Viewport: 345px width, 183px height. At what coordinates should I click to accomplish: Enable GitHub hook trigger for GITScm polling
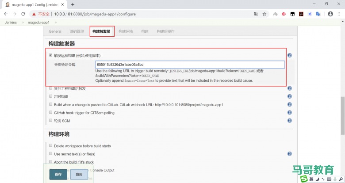pyautogui.click(x=50, y=112)
